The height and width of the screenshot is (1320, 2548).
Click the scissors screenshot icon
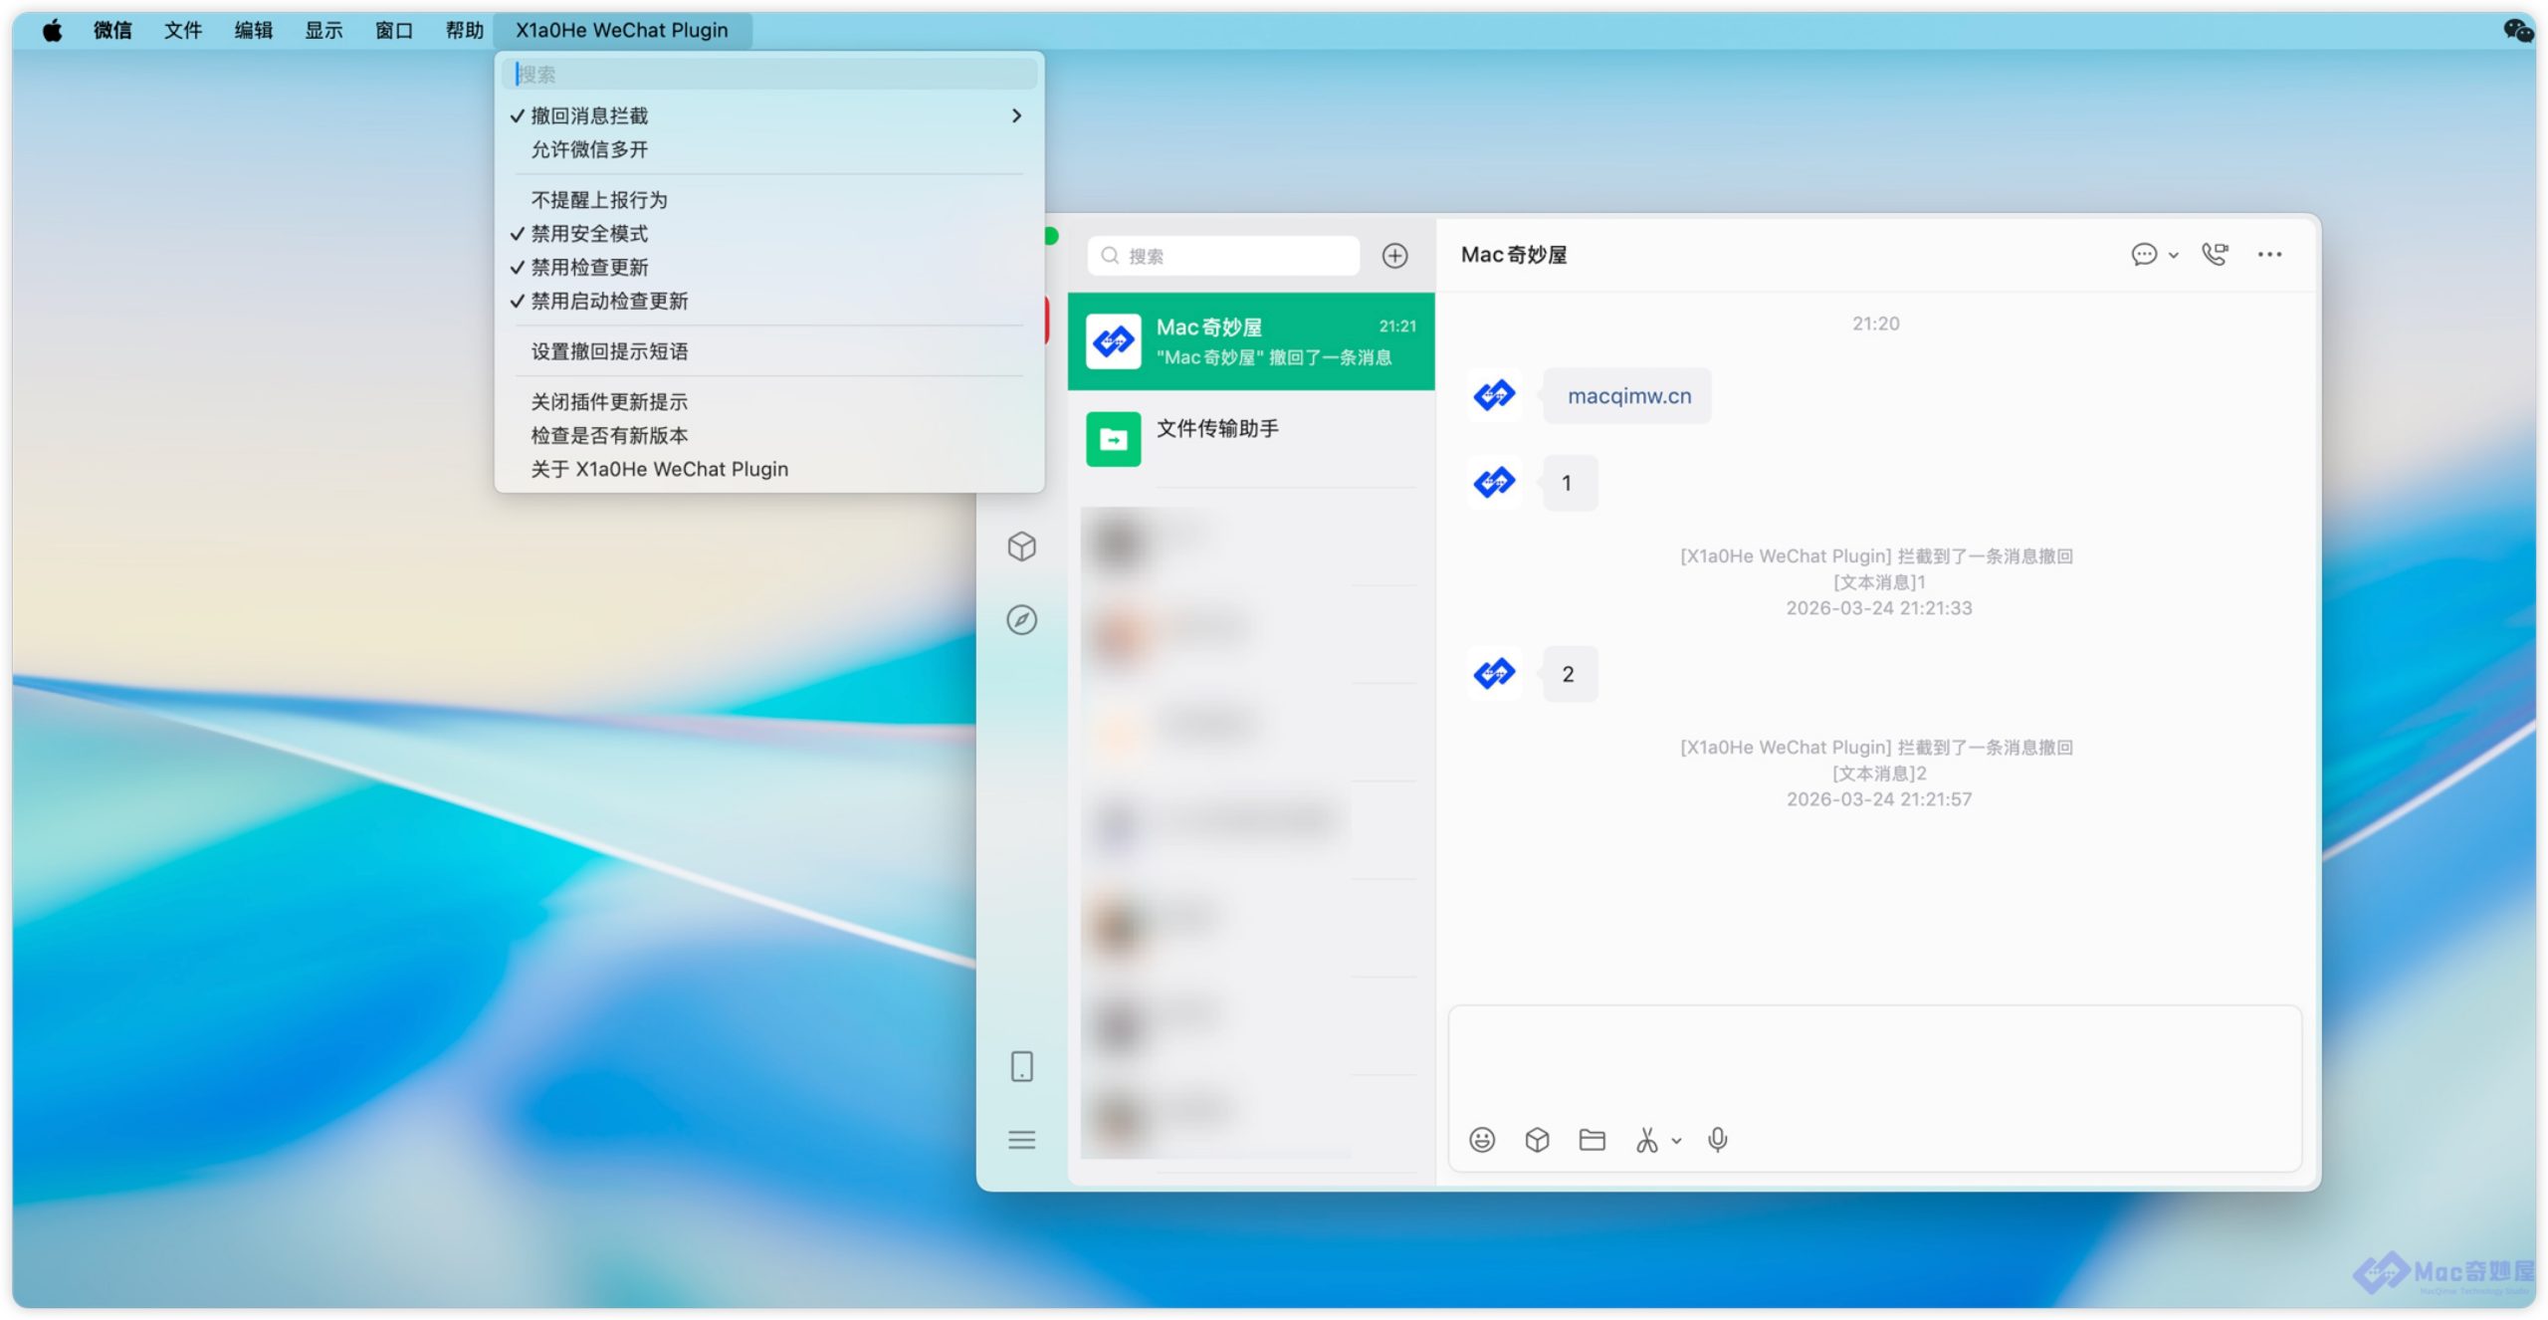[1646, 1140]
